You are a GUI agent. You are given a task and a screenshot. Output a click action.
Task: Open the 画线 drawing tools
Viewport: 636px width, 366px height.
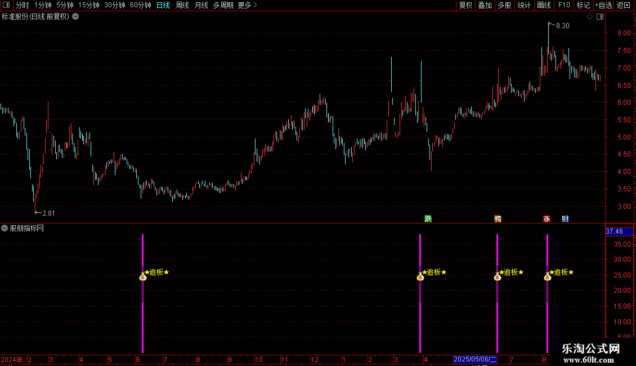[544, 5]
